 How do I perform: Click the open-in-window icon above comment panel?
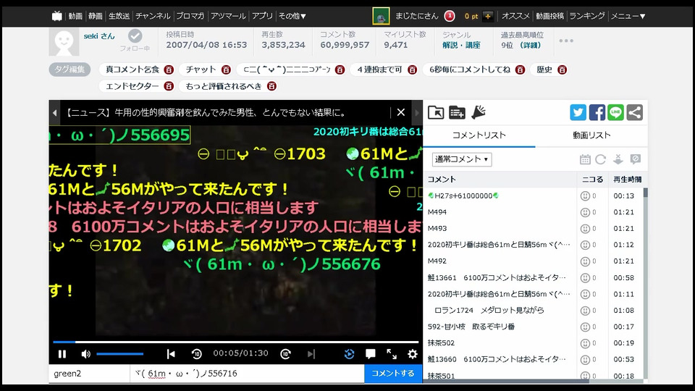[x=436, y=113]
